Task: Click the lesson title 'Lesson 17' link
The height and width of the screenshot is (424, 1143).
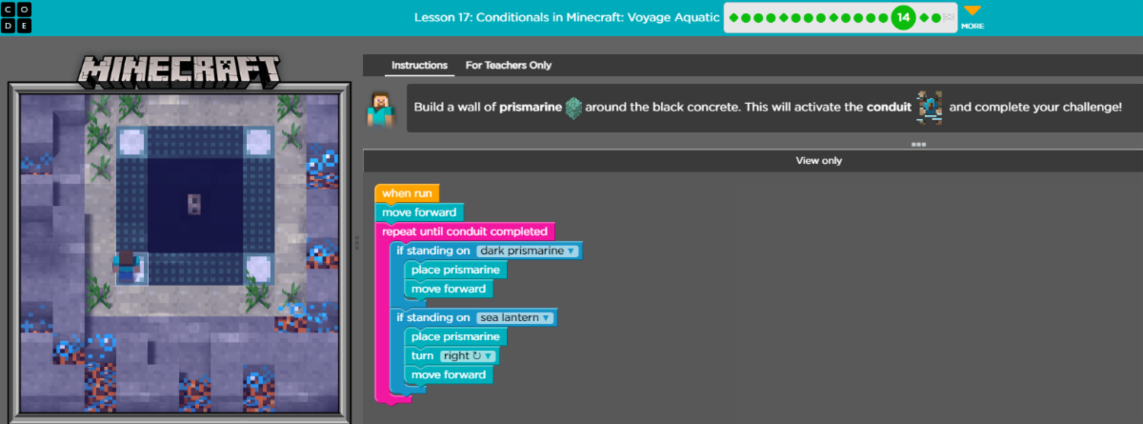Action: pyautogui.click(x=567, y=17)
